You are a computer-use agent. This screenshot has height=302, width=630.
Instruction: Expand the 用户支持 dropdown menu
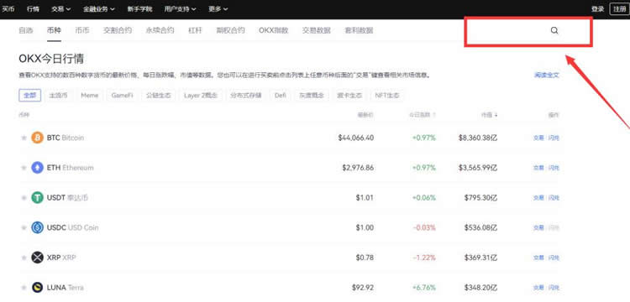point(181,9)
